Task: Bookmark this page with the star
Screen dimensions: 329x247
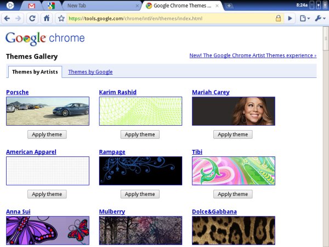Action: [61, 19]
